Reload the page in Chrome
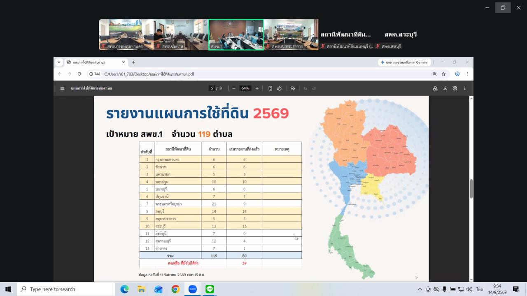The width and height of the screenshot is (527, 296). coord(79,74)
